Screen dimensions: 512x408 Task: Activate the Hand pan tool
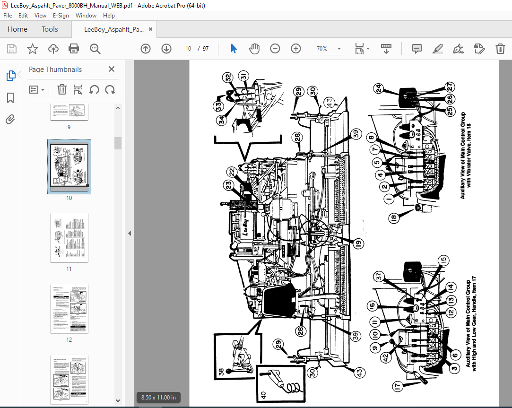tap(254, 49)
